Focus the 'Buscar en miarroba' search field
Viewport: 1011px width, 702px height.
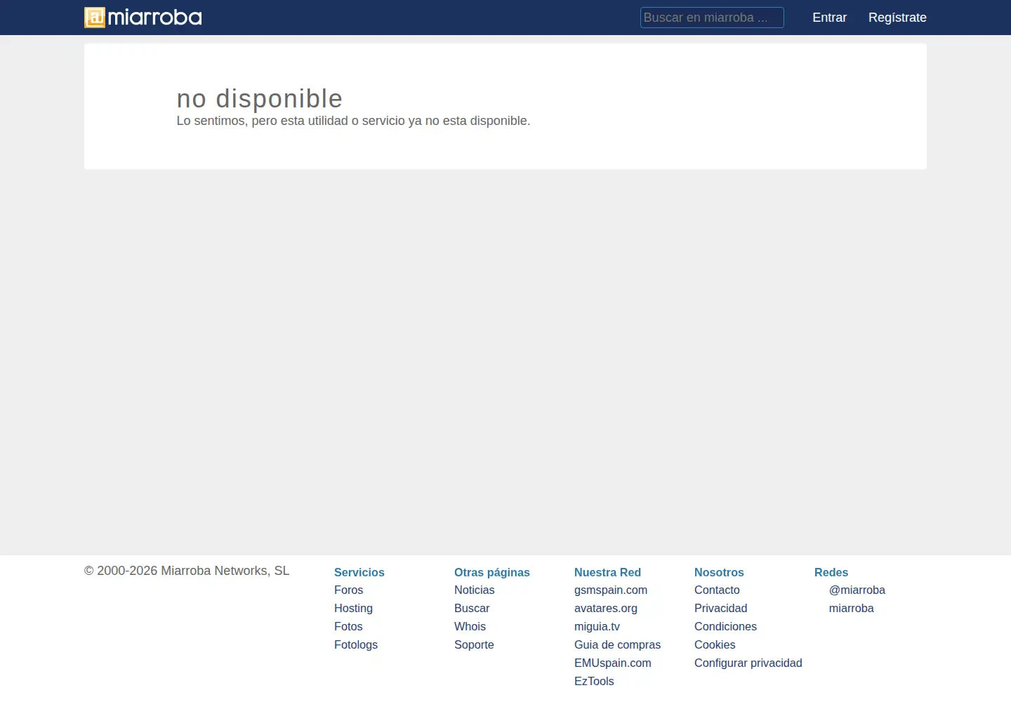coord(712,18)
